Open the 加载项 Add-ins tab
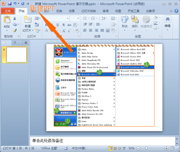Viewport: 180px width, 152px height. click(x=150, y=11)
